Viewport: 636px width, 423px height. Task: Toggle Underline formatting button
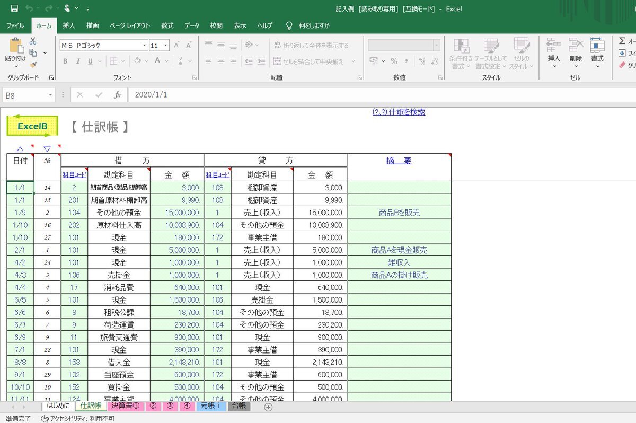[90, 61]
